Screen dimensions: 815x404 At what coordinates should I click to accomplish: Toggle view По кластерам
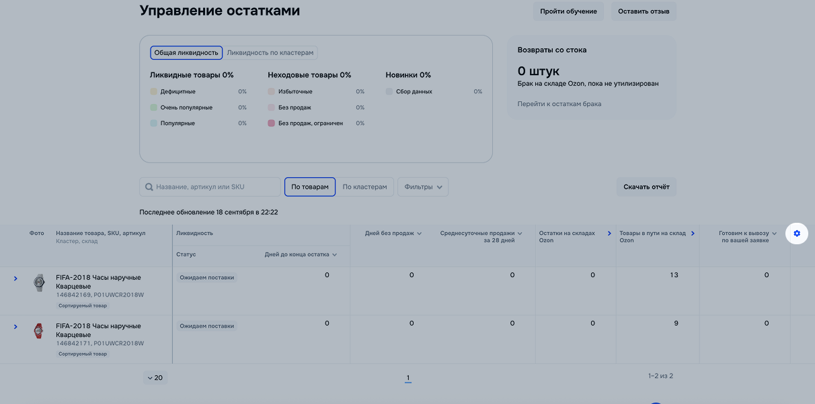364,187
